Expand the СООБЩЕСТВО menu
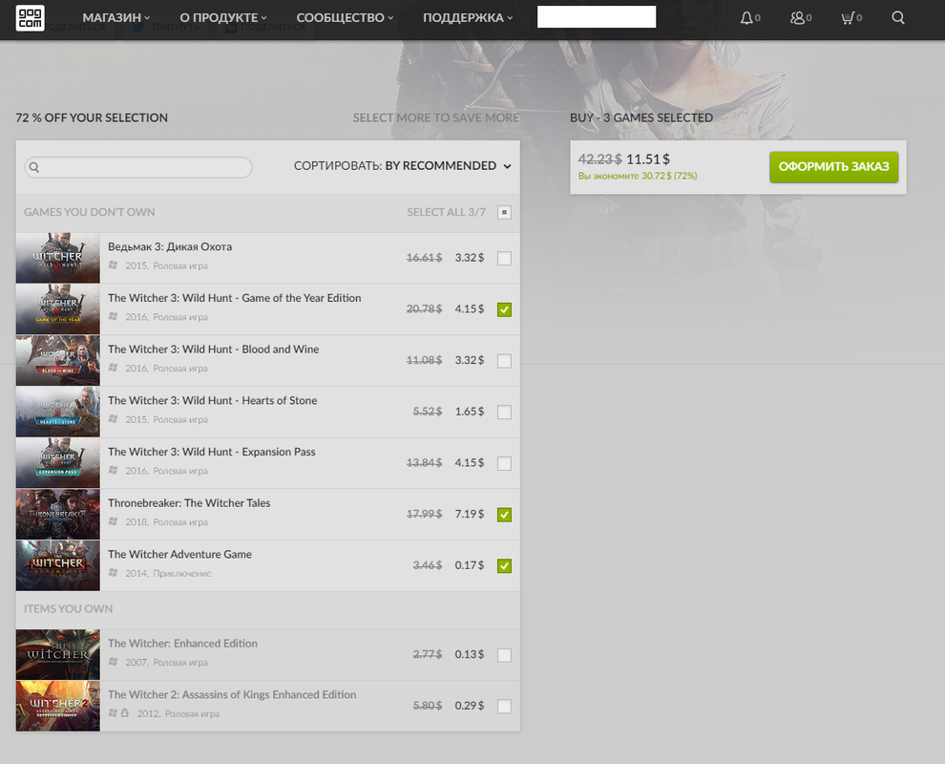Image resolution: width=945 pixels, height=764 pixels. point(345,18)
